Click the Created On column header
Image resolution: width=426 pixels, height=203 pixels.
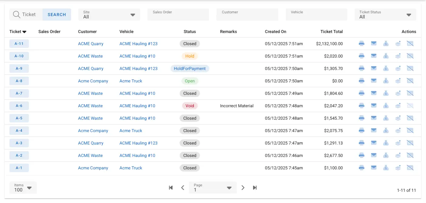tap(275, 32)
